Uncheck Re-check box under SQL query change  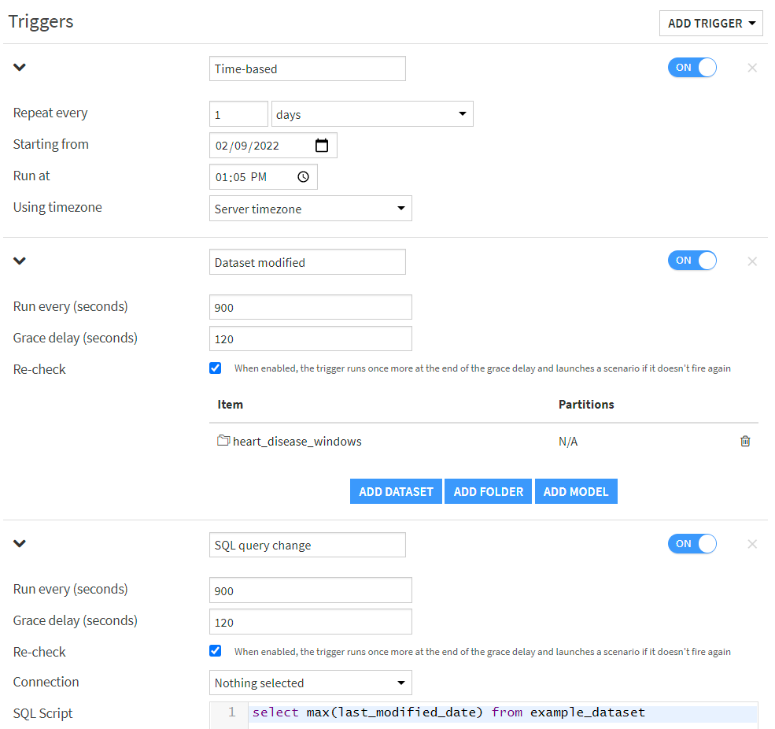(215, 651)
